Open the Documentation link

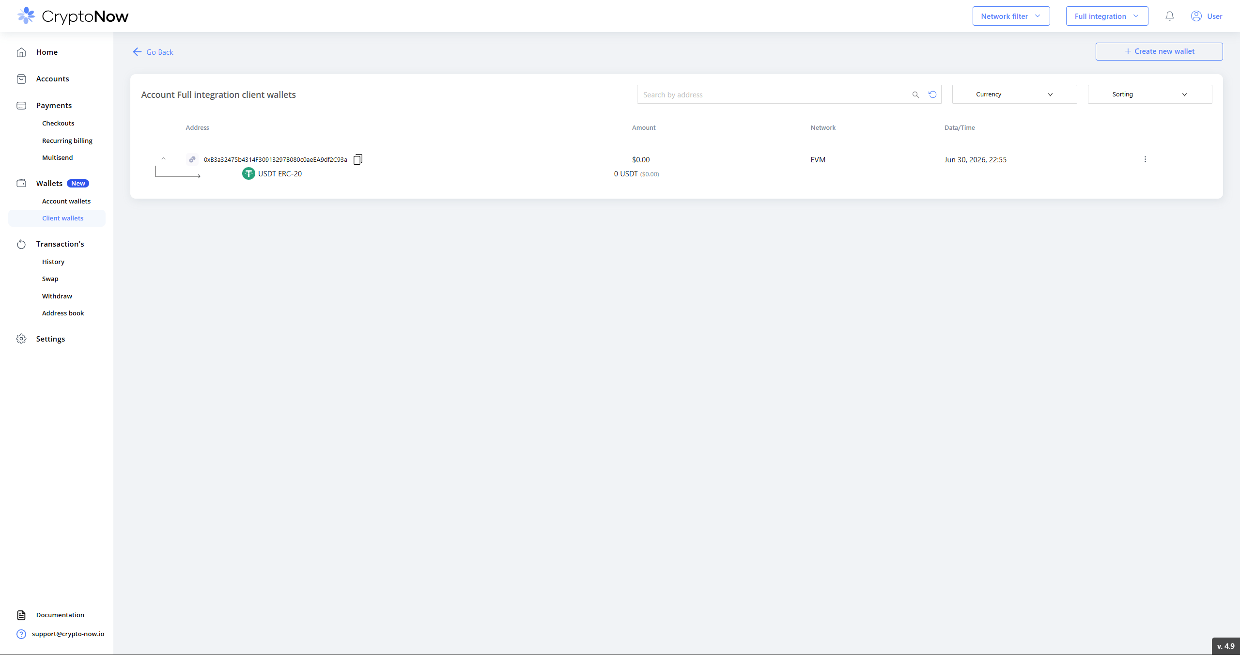point(60,615)
